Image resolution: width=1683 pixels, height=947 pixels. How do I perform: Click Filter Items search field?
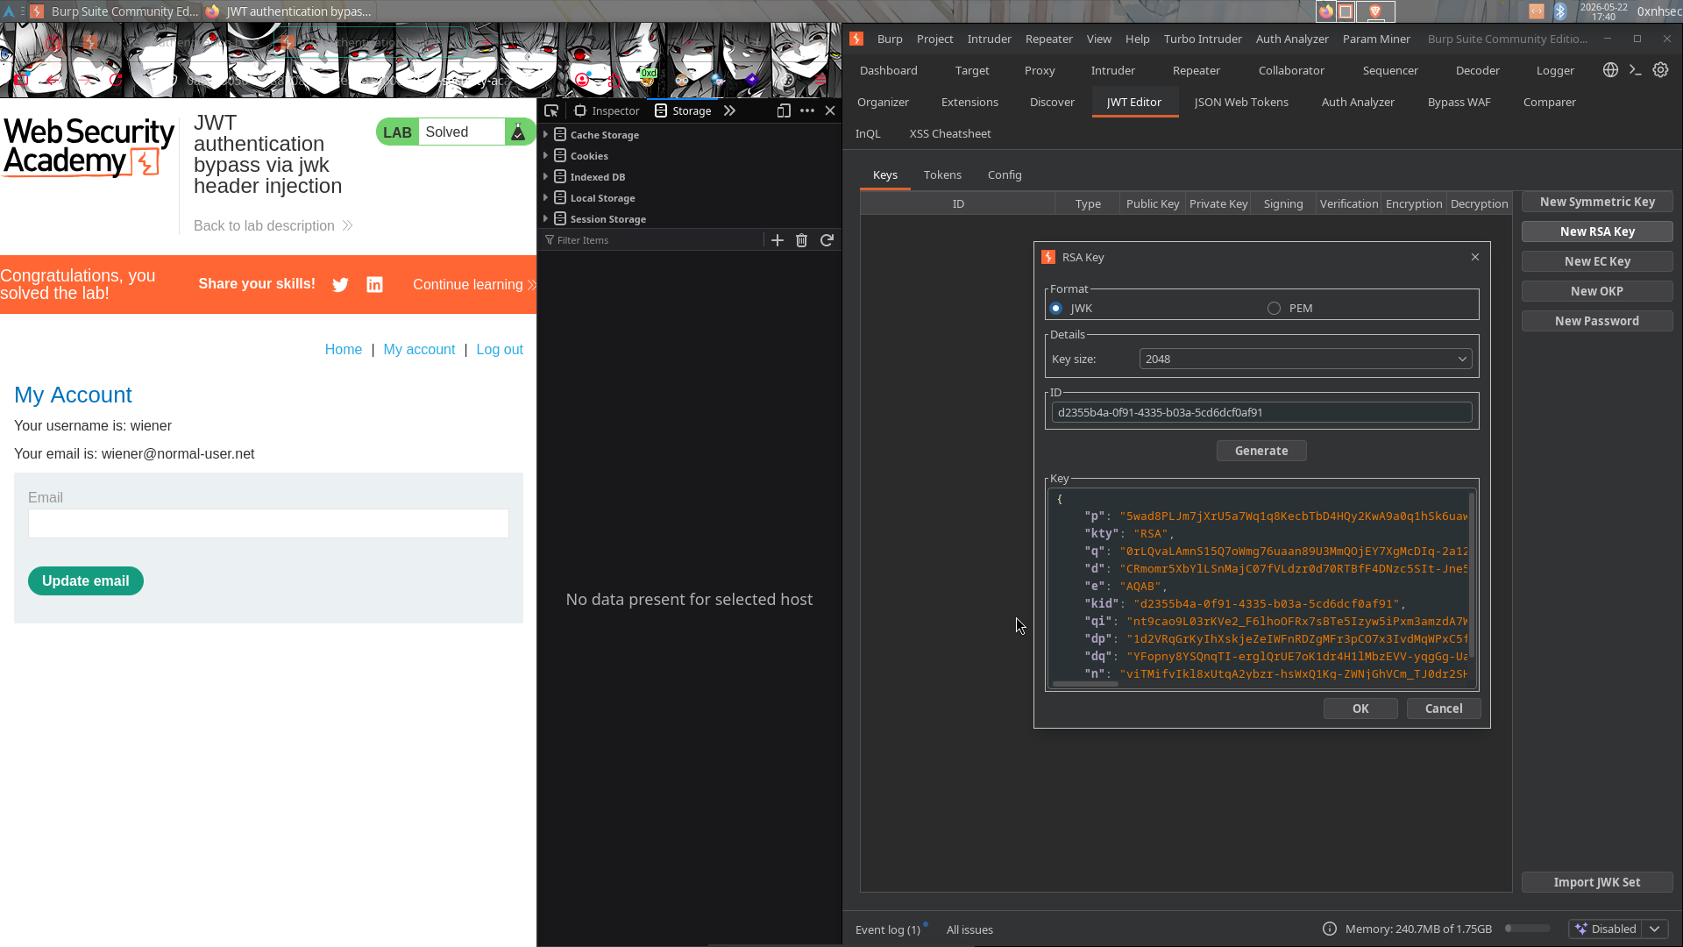point(653,240)
